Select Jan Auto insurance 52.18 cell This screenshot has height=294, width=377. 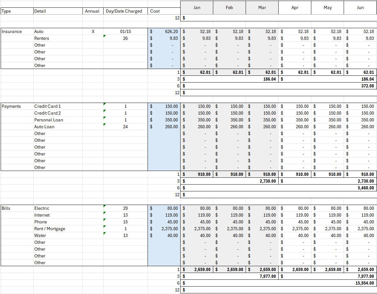coord(197,31)
